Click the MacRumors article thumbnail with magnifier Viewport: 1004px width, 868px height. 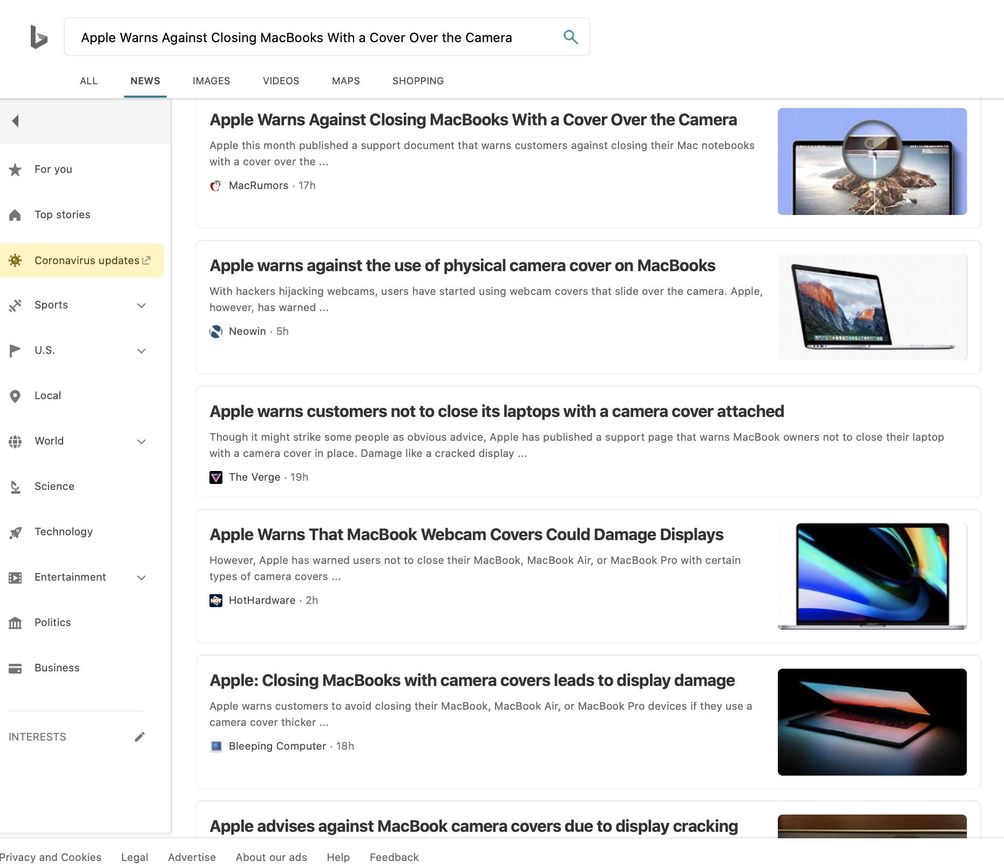tap(872, 162)
